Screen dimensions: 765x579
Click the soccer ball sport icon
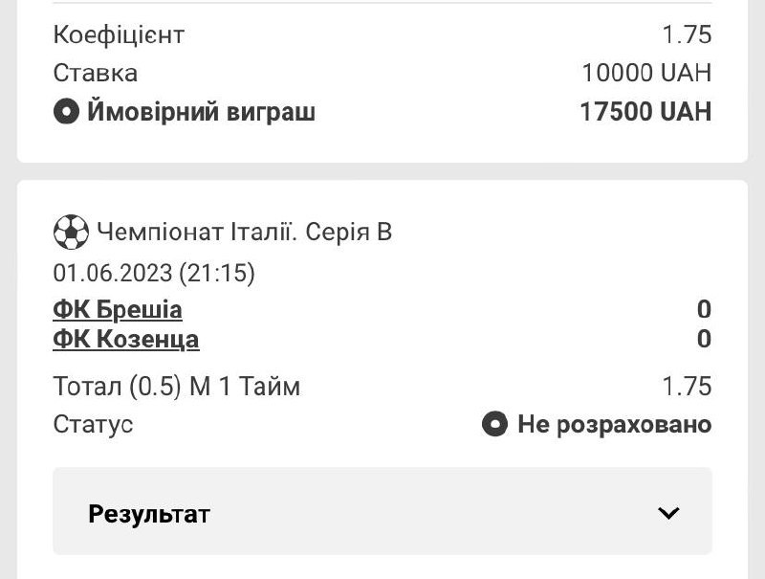coord(71,232)
